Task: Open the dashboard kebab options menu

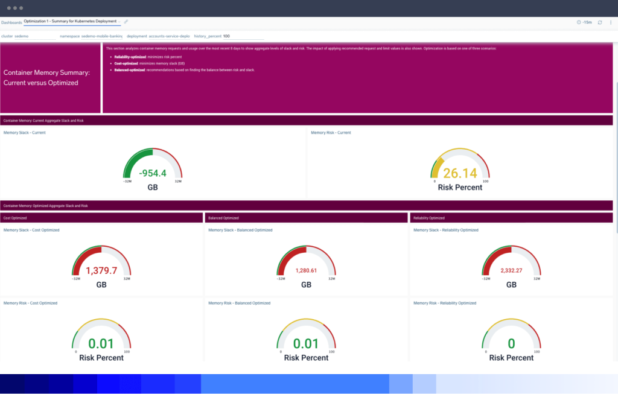Action: click(x=611, y=22)
